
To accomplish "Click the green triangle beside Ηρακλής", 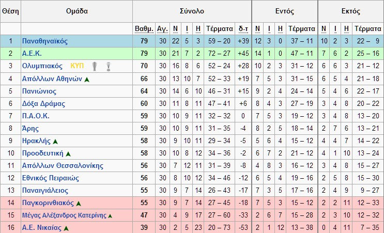I will point(55,141).
